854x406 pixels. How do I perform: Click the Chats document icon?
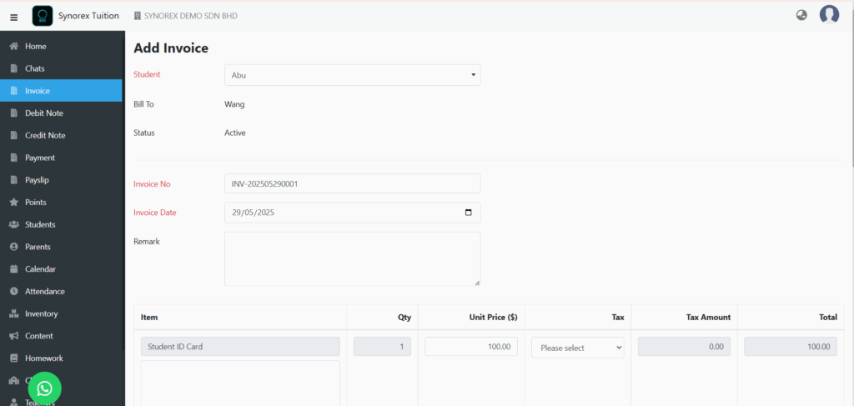tap(14, 68)
